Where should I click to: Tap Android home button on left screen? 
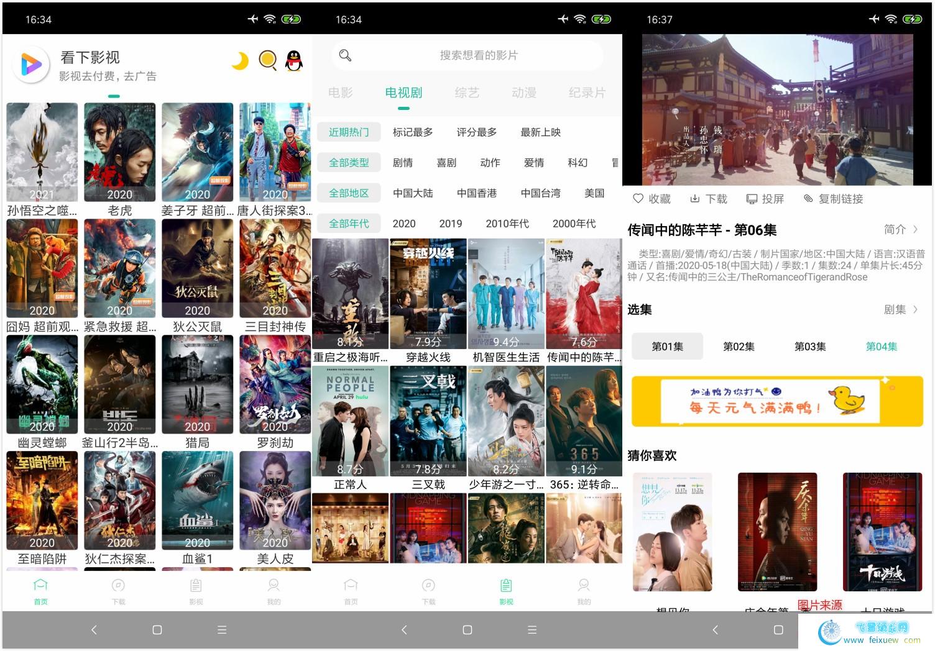tap(157, 630)
